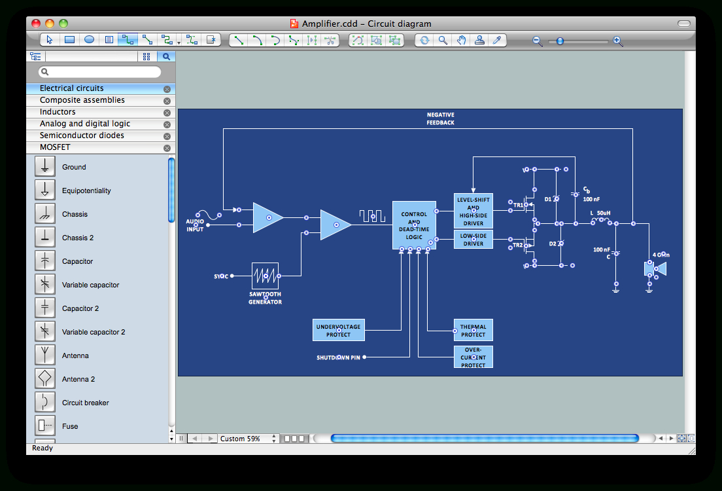The height and width of the screenshot is (491, 722).
Task: Select the Stamp tool
Action: [x=479, y=40]
